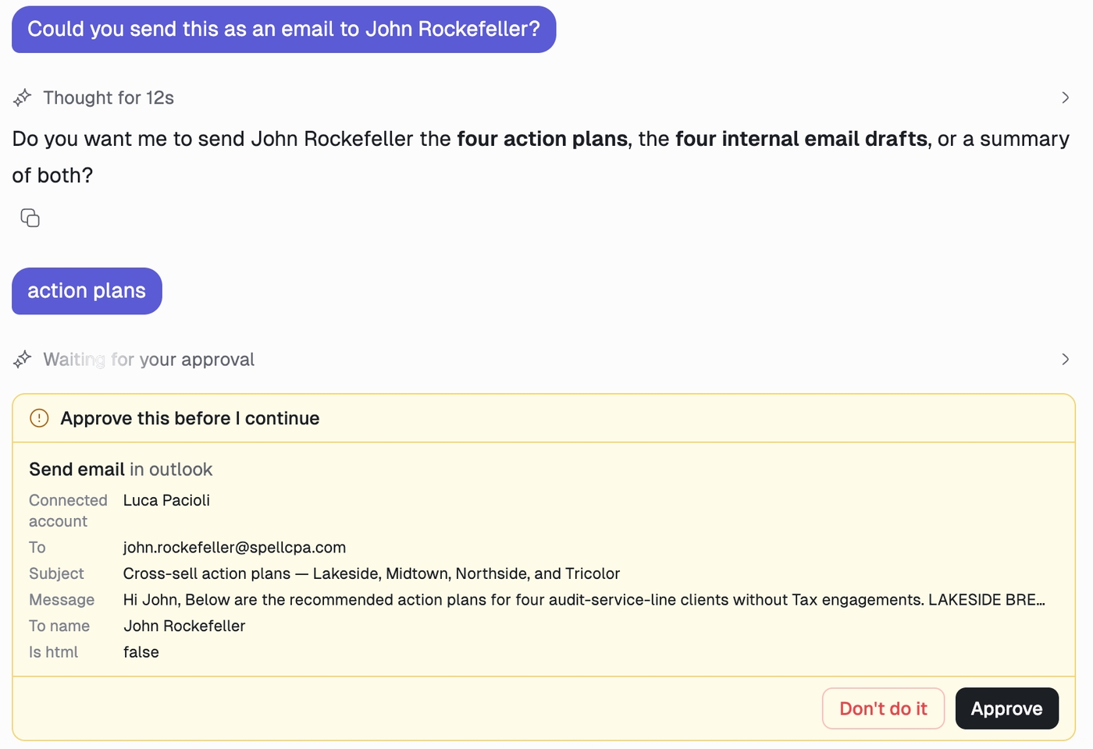The height and width of the screenshot is (749, 1093).
Task: Select the 'action plans' user message bubble
Action: (87, 291)
